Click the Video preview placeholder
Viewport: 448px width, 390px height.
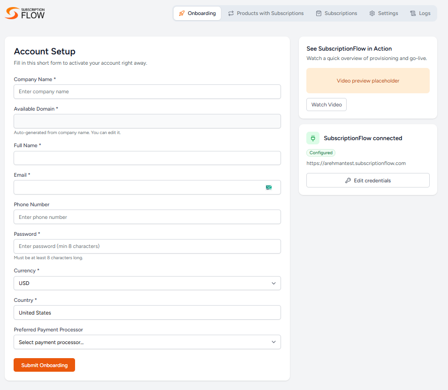pyautogui.click(x=368, y=81)
